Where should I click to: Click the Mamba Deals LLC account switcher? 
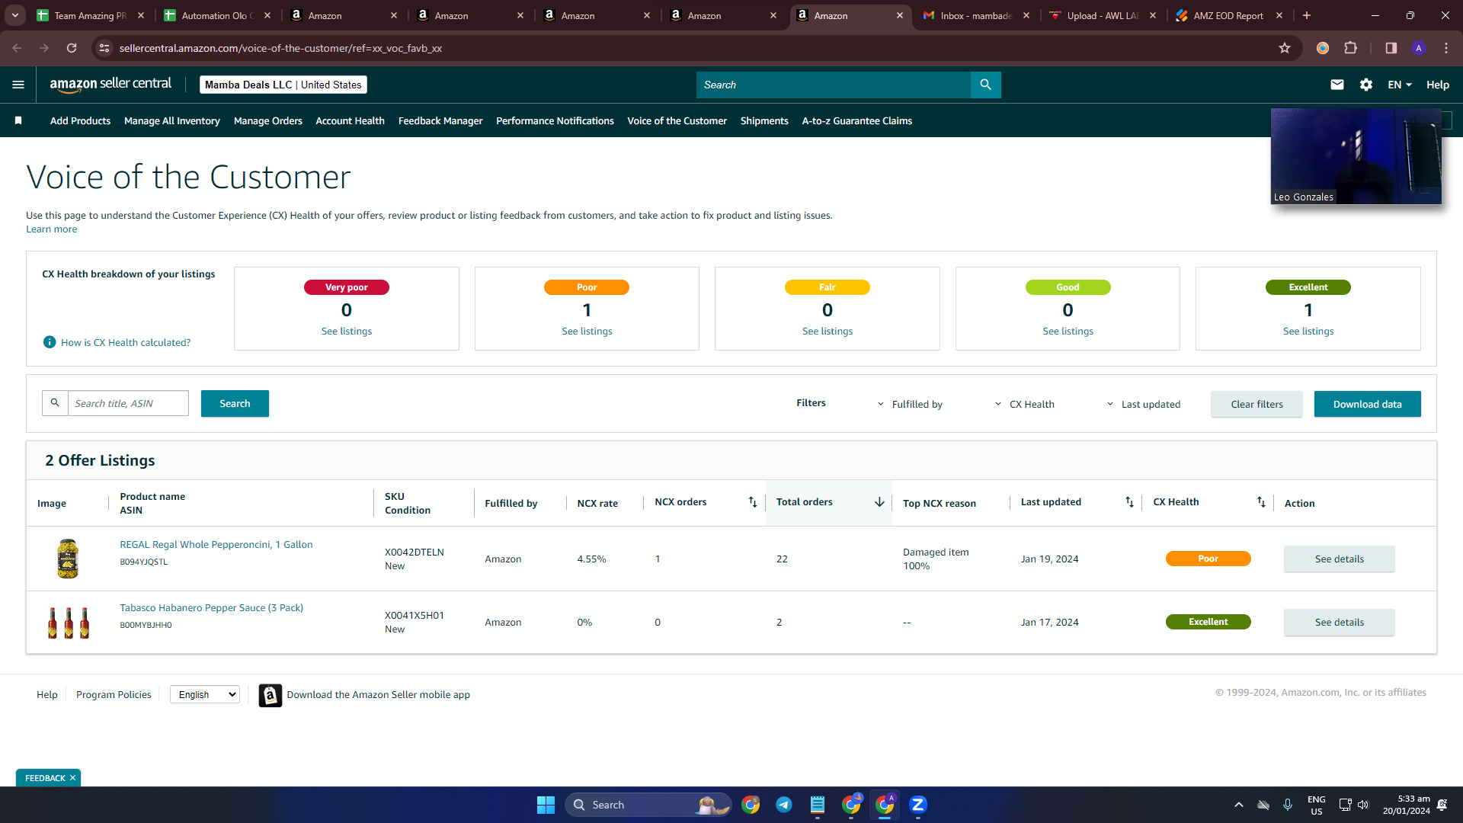click(283, 85)
